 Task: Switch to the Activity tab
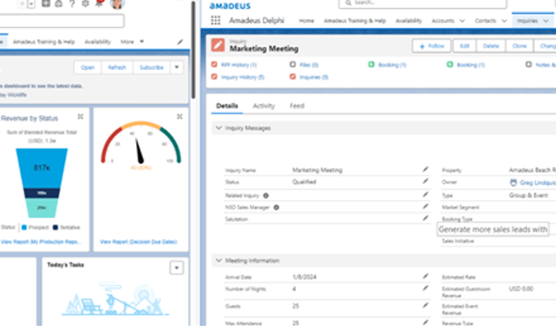tap(264, 106)
